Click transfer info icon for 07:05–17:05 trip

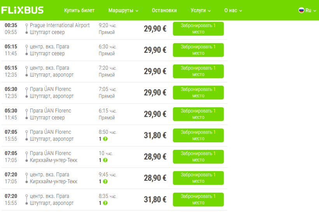(x=105, y=160)
